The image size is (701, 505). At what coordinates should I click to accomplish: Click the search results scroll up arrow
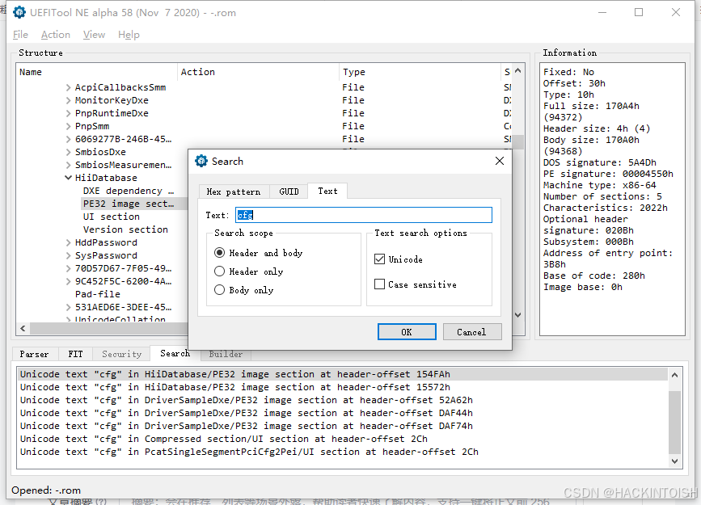point(674,375)
